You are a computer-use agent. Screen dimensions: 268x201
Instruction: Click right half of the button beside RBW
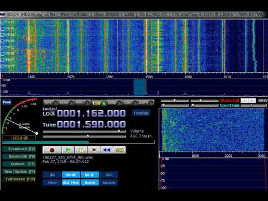pos(252,100)
